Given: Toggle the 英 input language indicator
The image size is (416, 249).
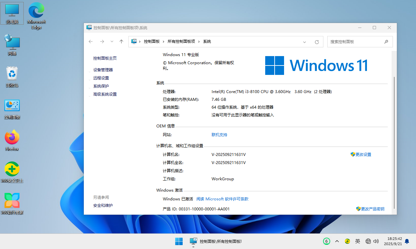Looking at the screenshot, I should [357, 241].
